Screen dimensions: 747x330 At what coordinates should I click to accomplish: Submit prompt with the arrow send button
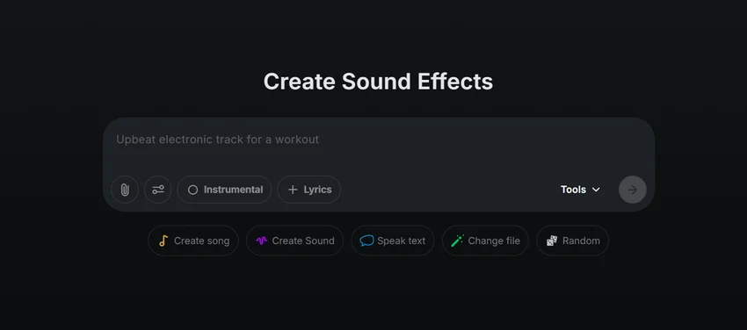tap(632, 190)
